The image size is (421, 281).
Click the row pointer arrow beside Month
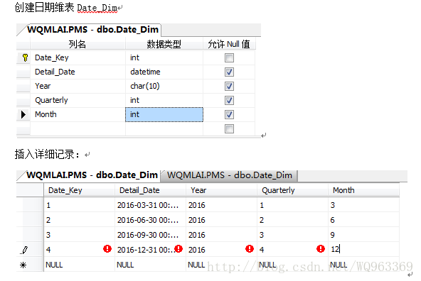click(x=23, y=114)
